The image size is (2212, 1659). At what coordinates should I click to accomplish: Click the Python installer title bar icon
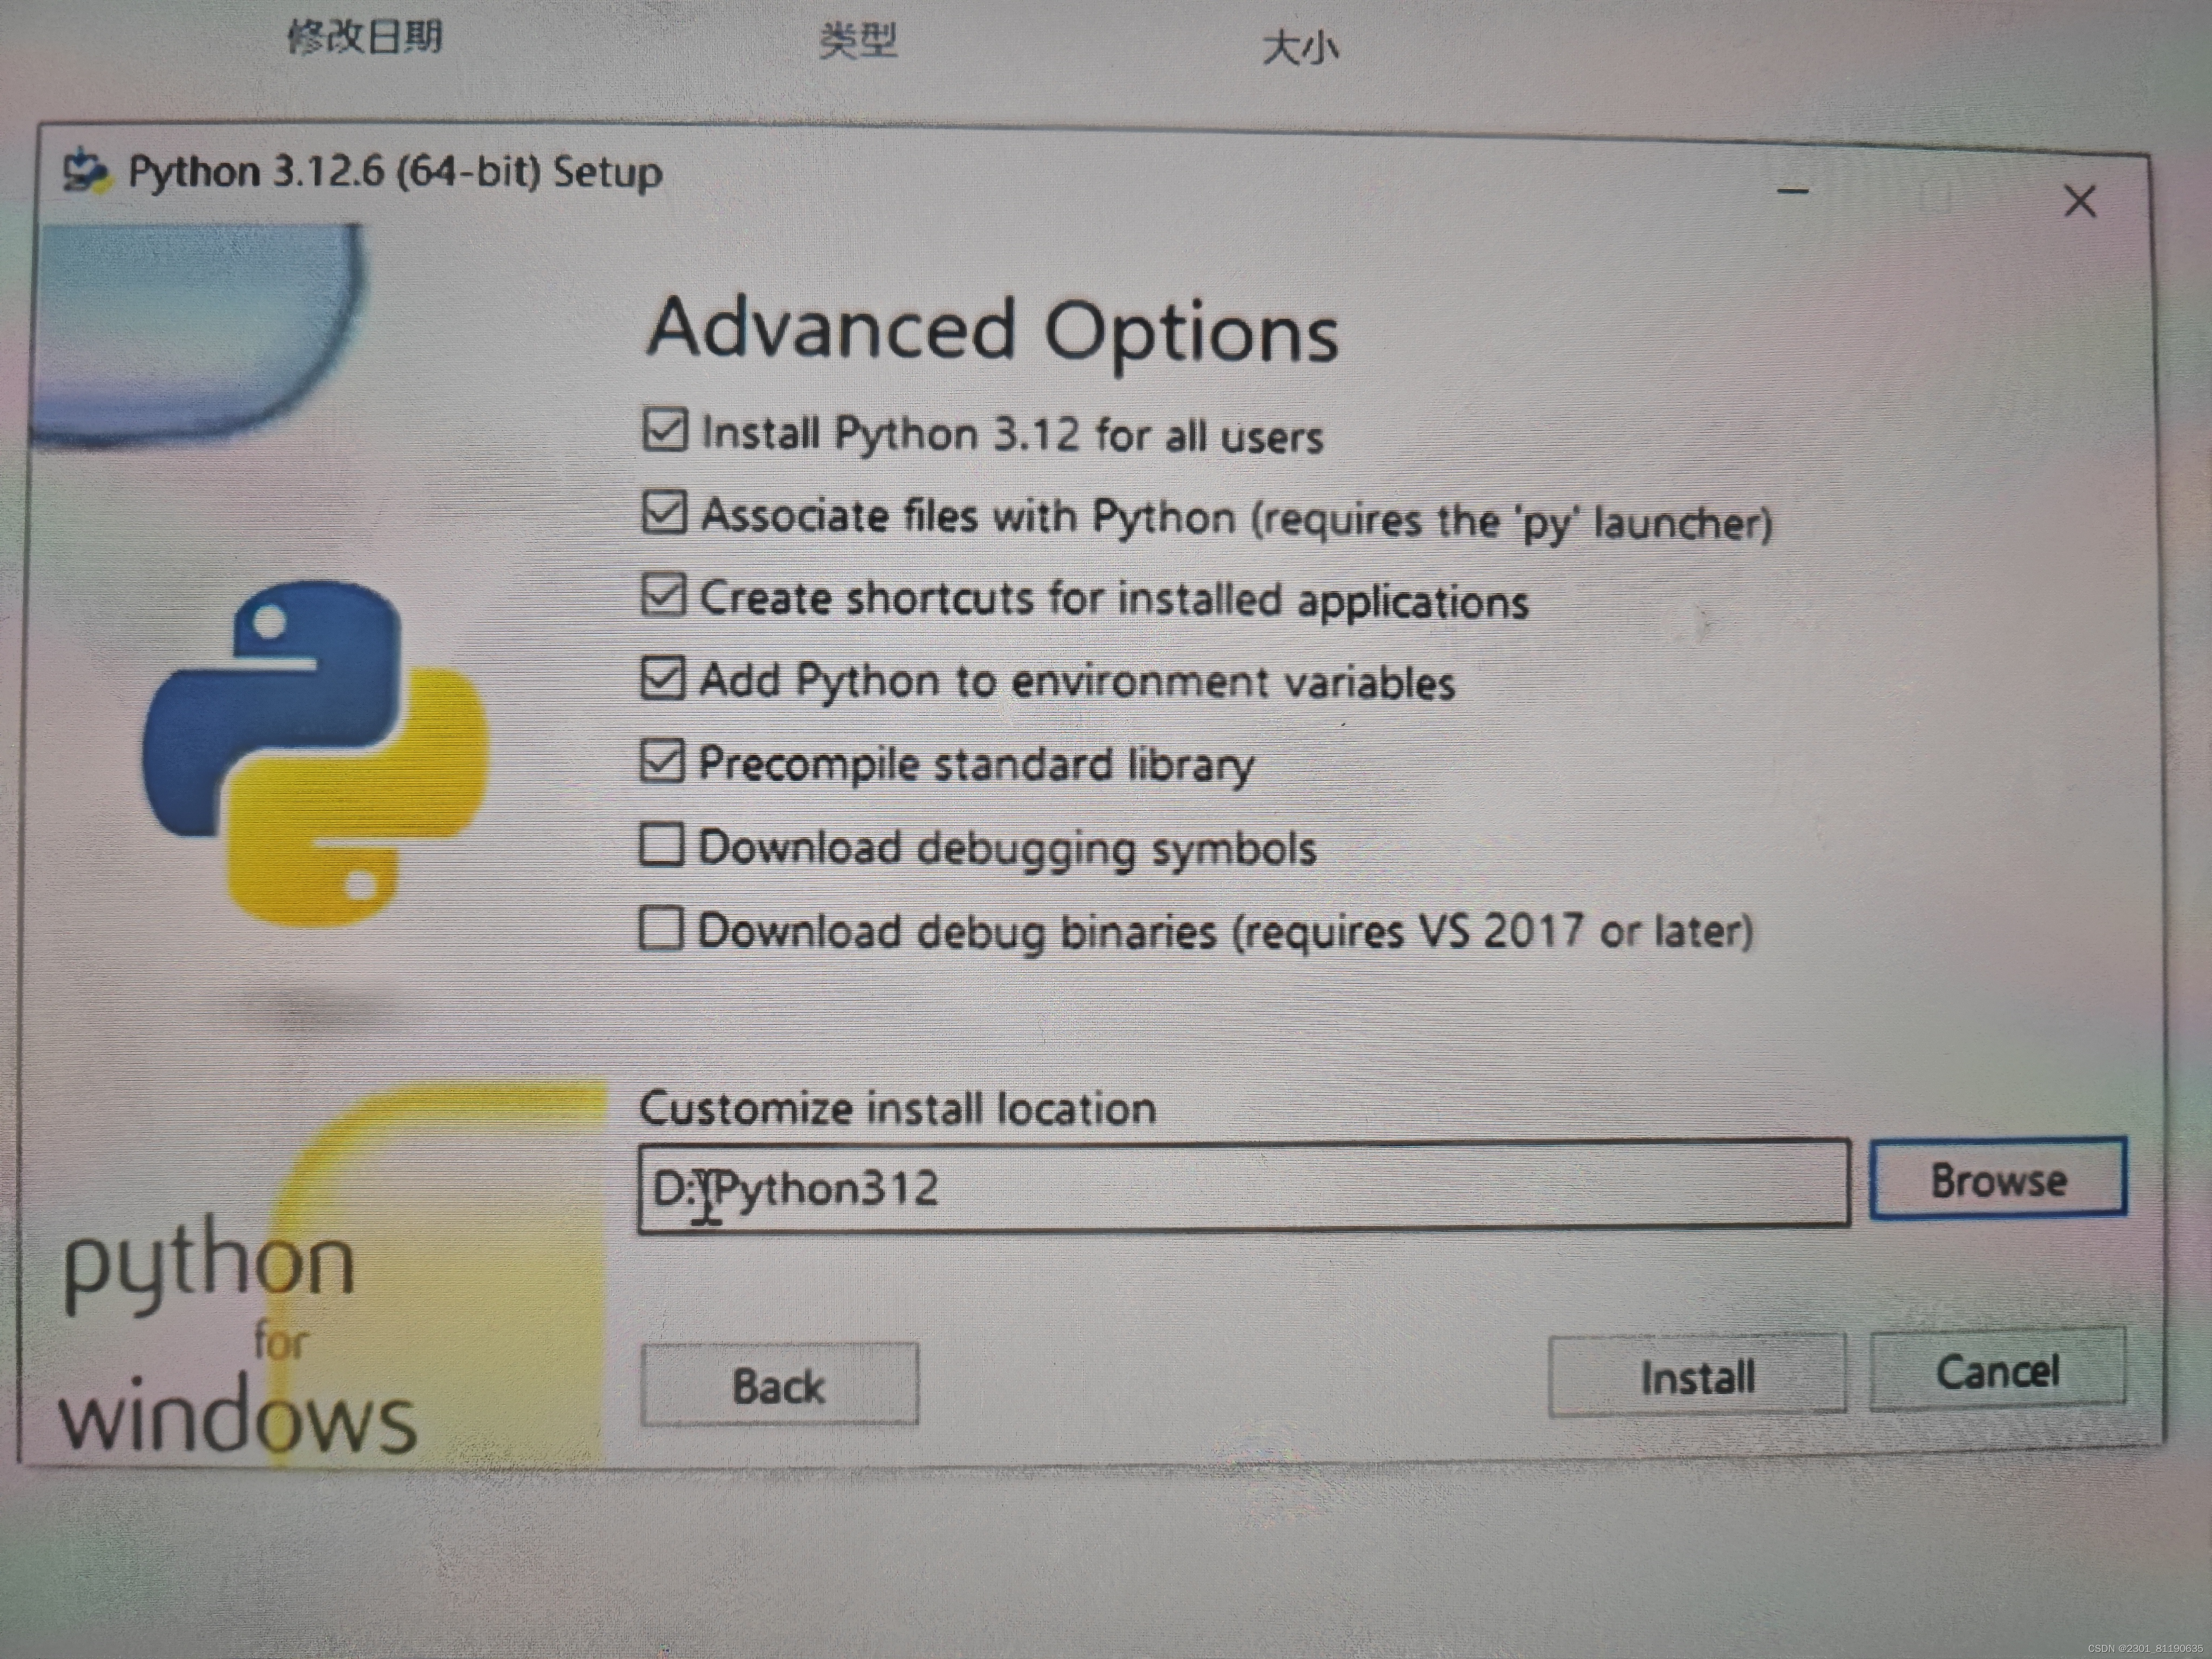tap(87, 172)
